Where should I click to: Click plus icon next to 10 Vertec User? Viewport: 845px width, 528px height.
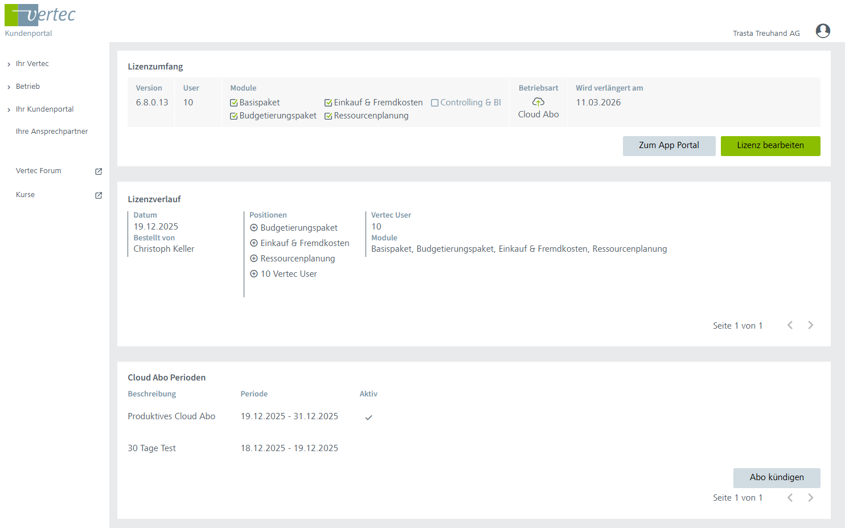coord(254,274)
